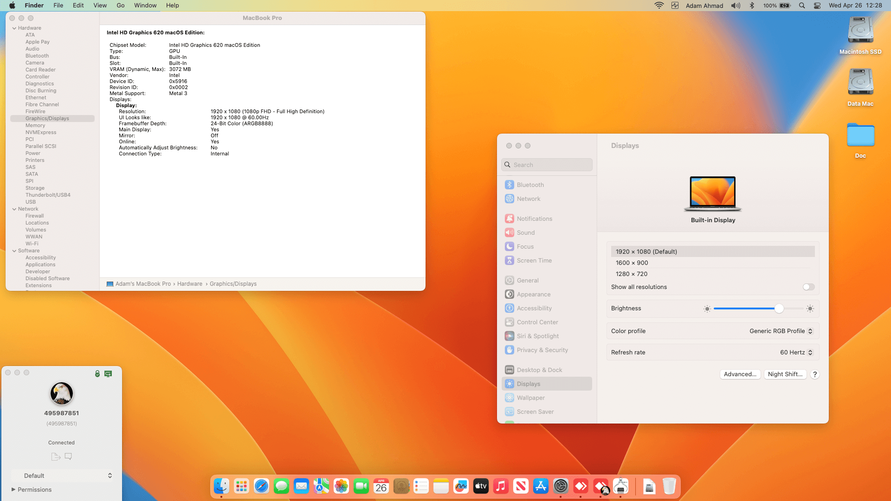891x501 pixels.
Task: Select the 1920 × 1080 (Default) resolution
Action: 713,252
